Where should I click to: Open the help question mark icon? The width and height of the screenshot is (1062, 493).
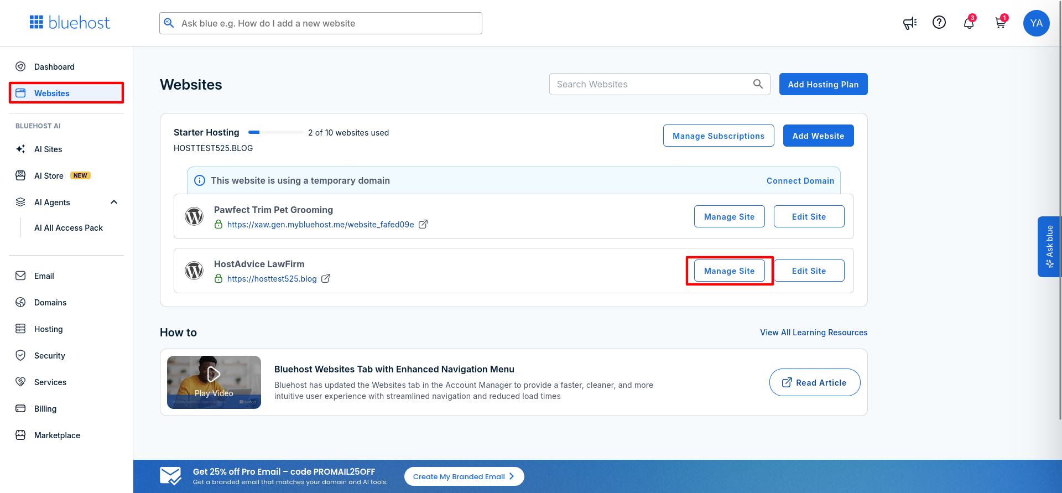(939, 22)
